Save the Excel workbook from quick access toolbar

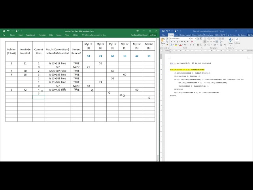click(4, 30)
